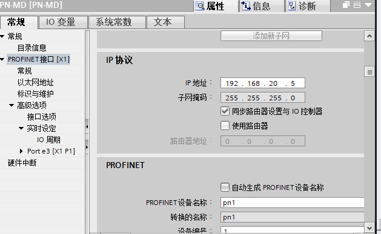The height and width of the screenshot is (234, 381).
Task: Collapse navigation pane with left splitter arrow
Action: pyautogui.click(x=87, y=126)
